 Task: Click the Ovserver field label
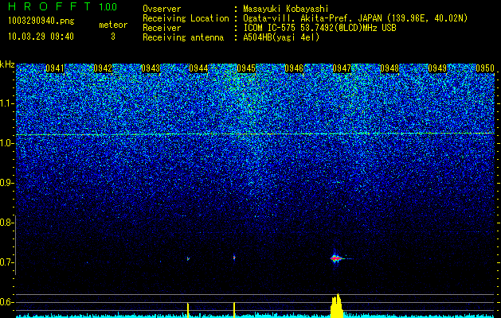[x=162, y=9]
